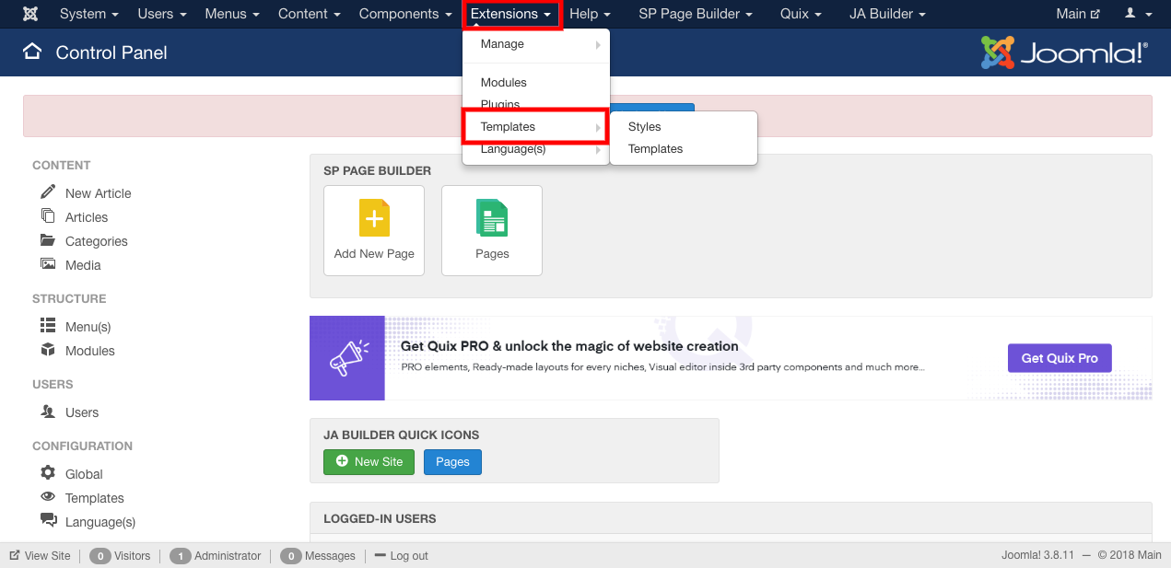This screenshot has height=568, width=1171.
Task: Click the Joomla logo icon in top-left corner
Action: pos(30,14)
